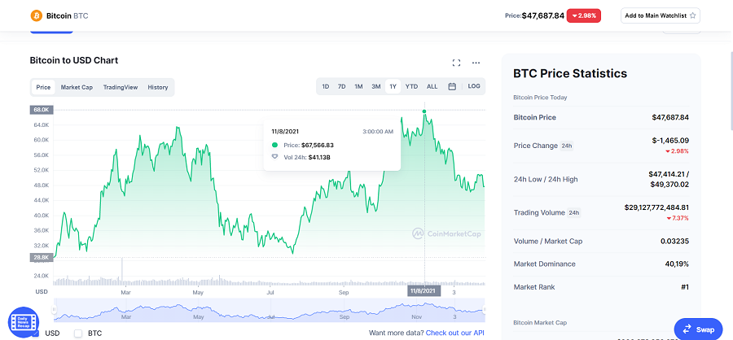Open the Check out our API link
733x340 pixels.
pyautogui.click(x=454, y=333)
